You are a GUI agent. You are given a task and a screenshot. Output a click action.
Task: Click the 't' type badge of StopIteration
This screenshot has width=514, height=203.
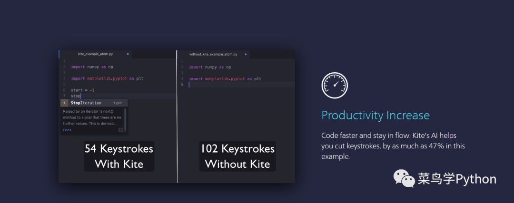coord(64,103)
